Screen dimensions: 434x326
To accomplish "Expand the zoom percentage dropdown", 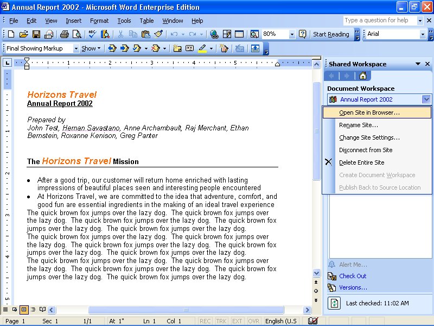I will [x=292, y=34].
